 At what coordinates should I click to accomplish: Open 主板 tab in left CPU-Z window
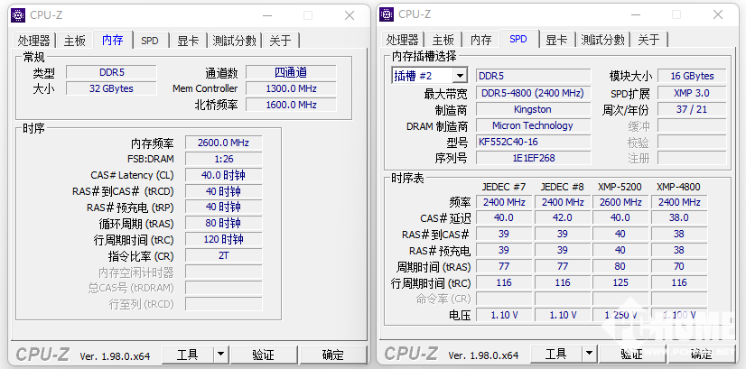75,41
